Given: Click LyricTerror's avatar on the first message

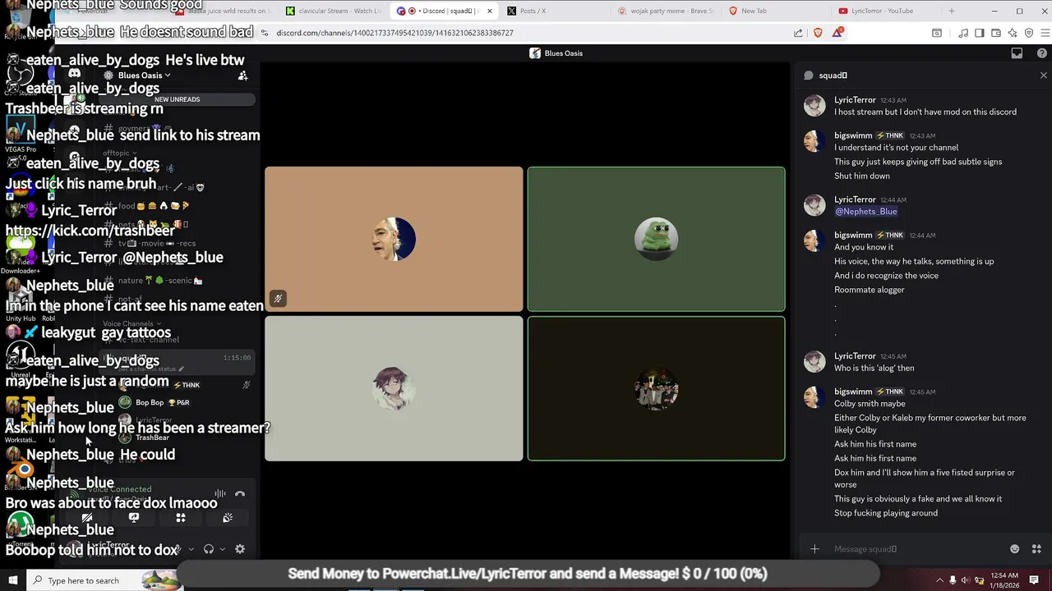Looking at the screenshot, I should pyautogui.click(x=814, y=106).
